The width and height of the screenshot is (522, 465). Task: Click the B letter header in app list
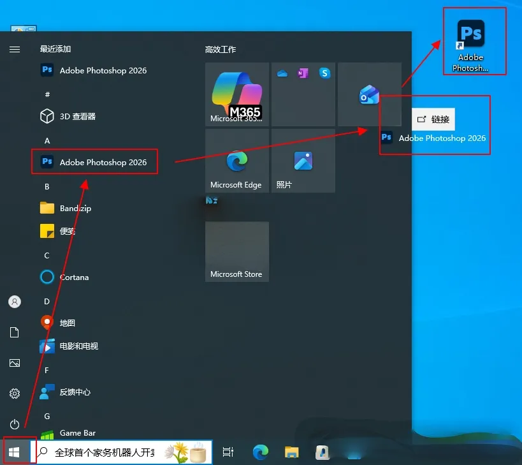click(x=47, y=186)
